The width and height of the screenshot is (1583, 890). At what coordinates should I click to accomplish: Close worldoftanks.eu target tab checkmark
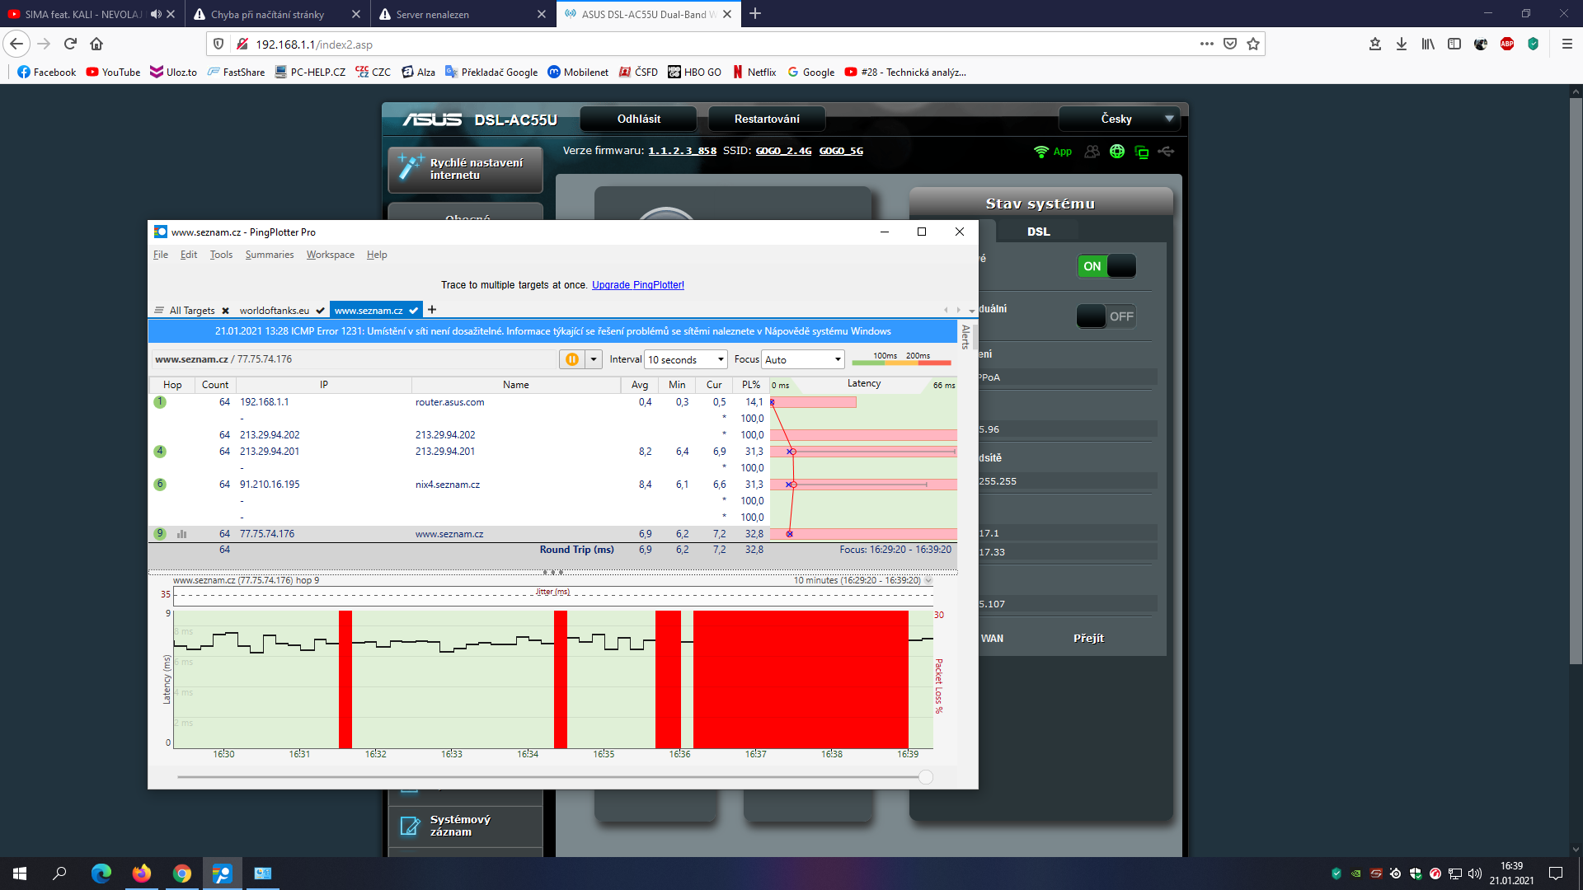point(320,311)
